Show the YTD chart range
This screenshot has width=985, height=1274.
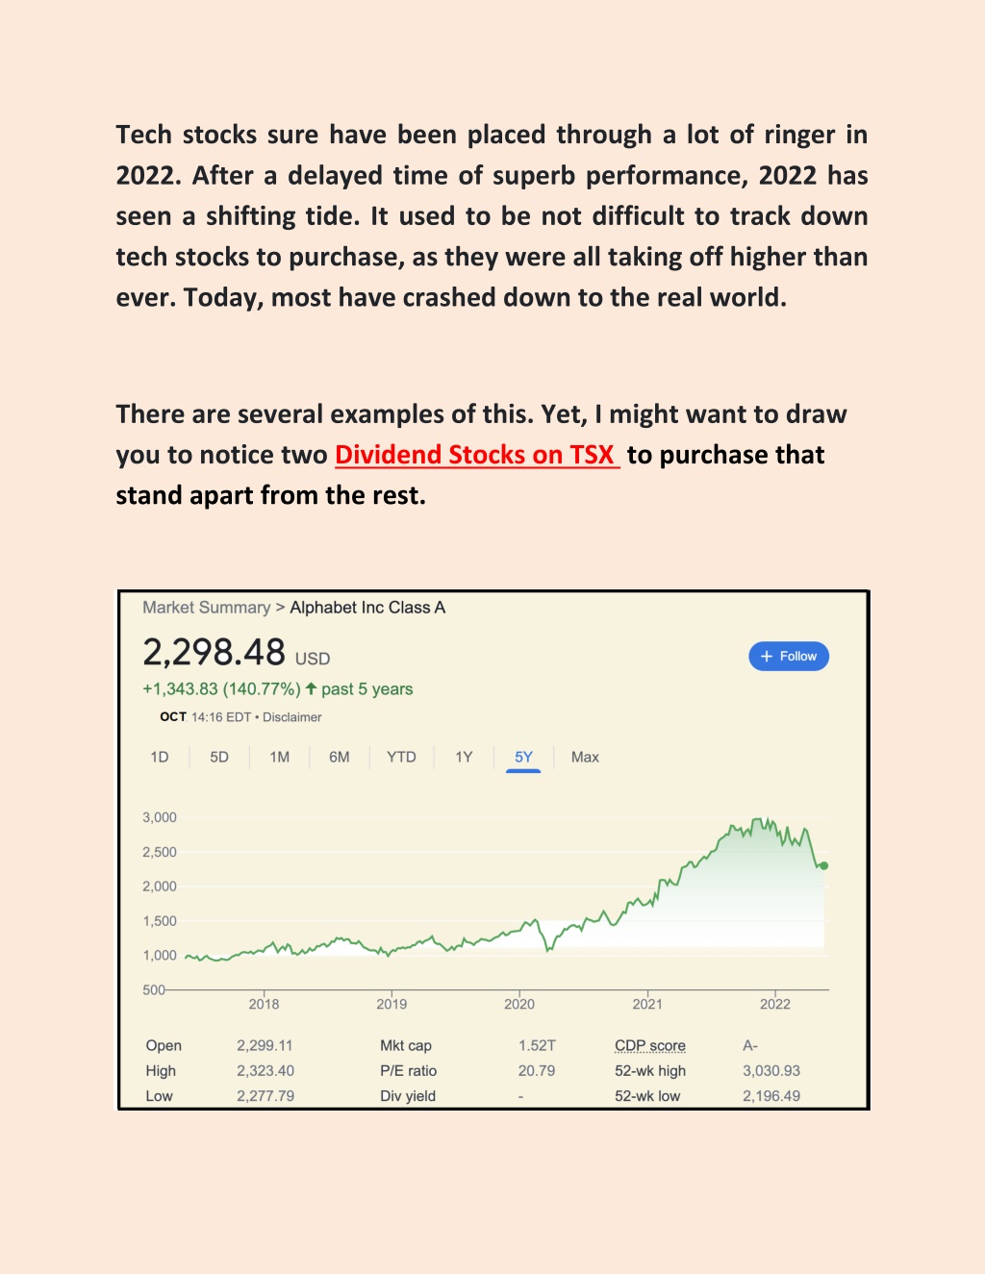click(402, 757)
